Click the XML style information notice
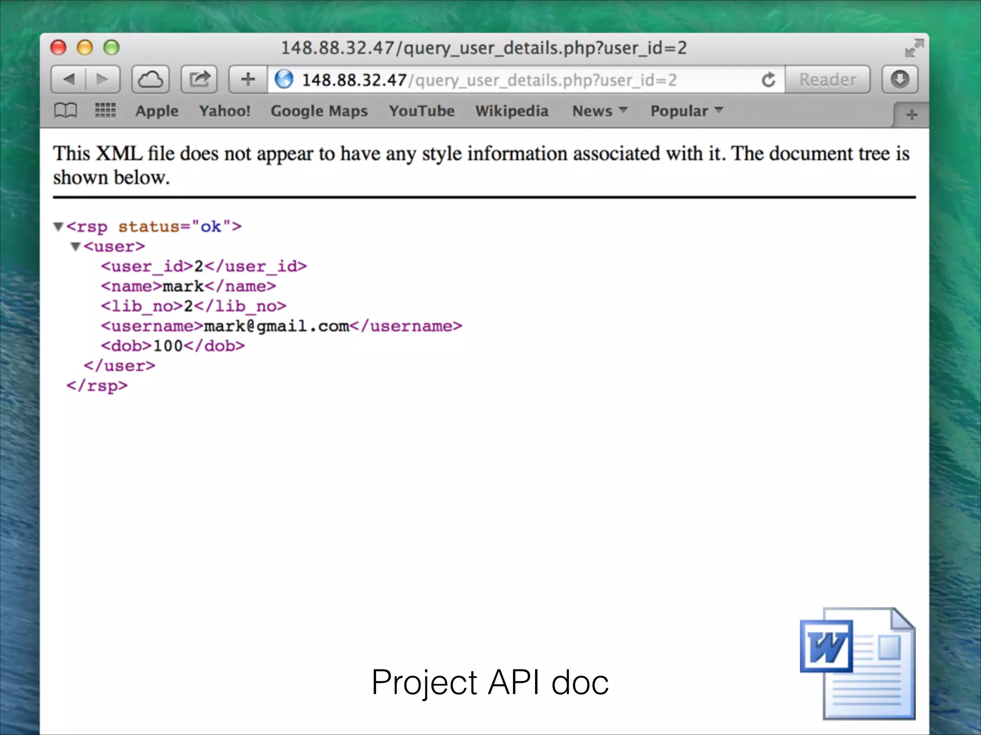The width and height of the screenshot is (981, 735). click(x=481, y=165)
